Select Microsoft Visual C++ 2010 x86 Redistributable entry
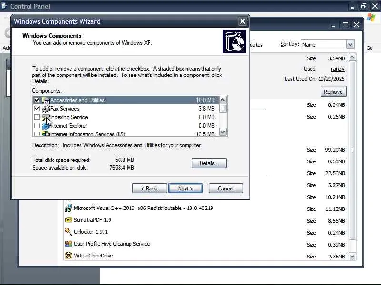The image size is (381, 285). (x=206, y=208)
